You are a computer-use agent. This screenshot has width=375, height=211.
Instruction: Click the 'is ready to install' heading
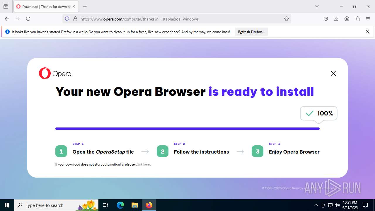coord(261,92)
